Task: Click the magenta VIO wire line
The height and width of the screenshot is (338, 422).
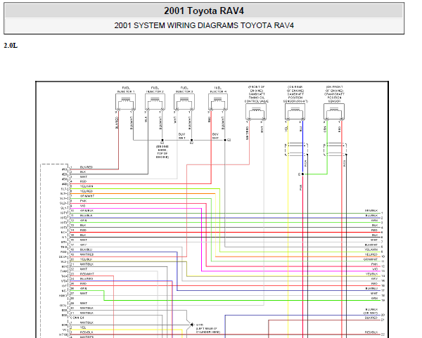Action: [x=202, y=240]
